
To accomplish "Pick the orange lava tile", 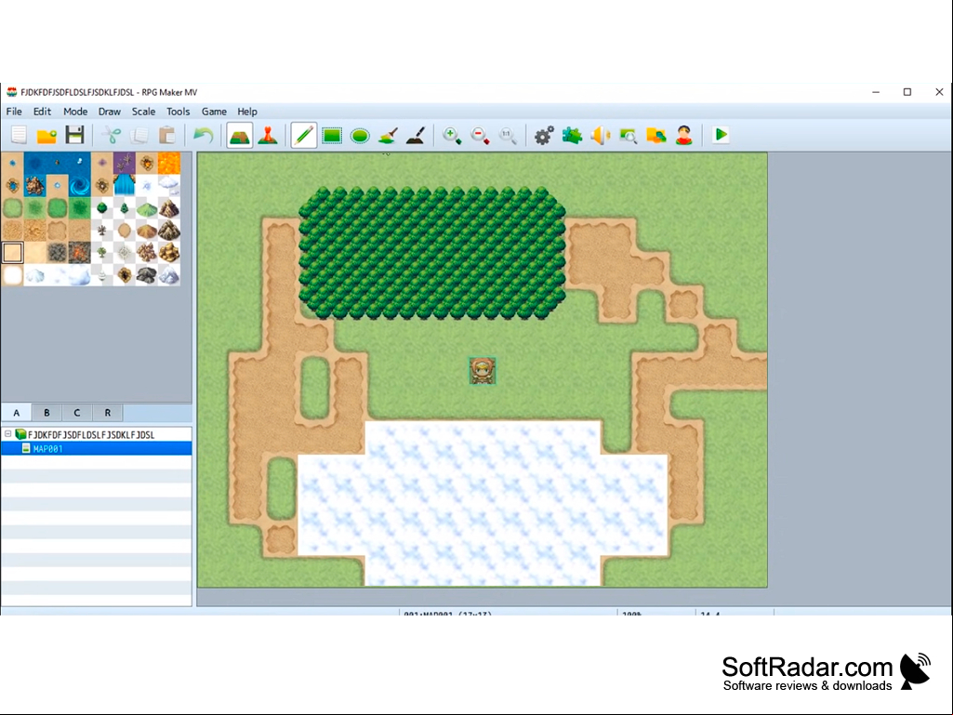I will (x=169, y=163).
